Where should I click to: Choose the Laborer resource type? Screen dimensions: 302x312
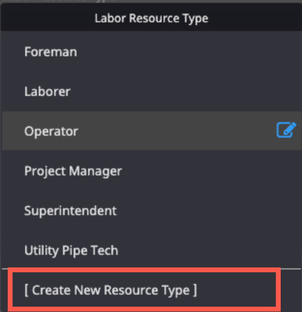[x=152, y=92]
